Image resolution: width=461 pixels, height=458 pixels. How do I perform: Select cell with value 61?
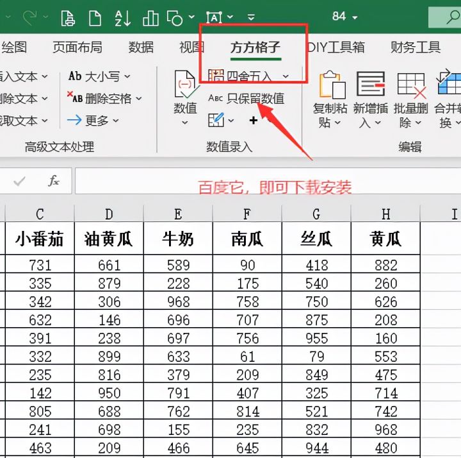tap(247, 356)
